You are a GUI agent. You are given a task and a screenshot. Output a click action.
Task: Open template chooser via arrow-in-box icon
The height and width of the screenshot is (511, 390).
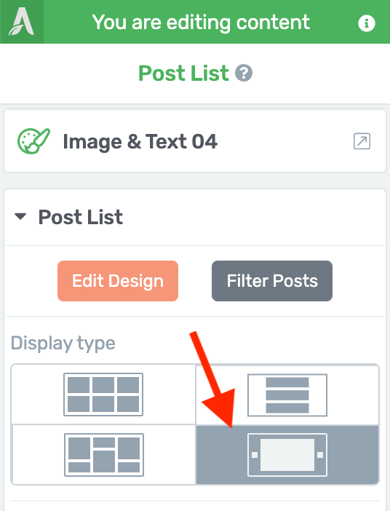(362, 141)
